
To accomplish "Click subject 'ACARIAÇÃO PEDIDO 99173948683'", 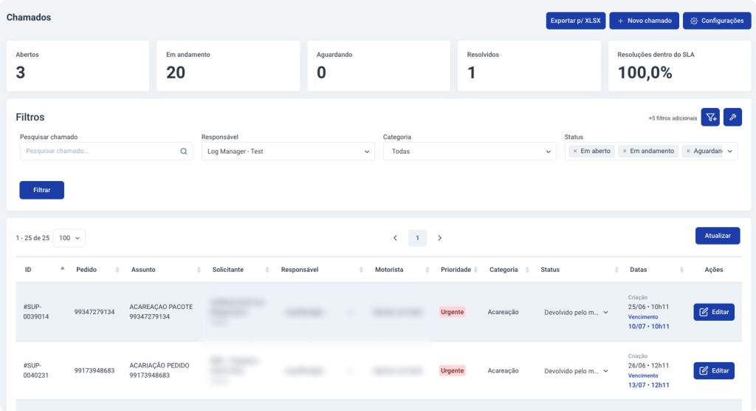I will [x=159, y=370].
